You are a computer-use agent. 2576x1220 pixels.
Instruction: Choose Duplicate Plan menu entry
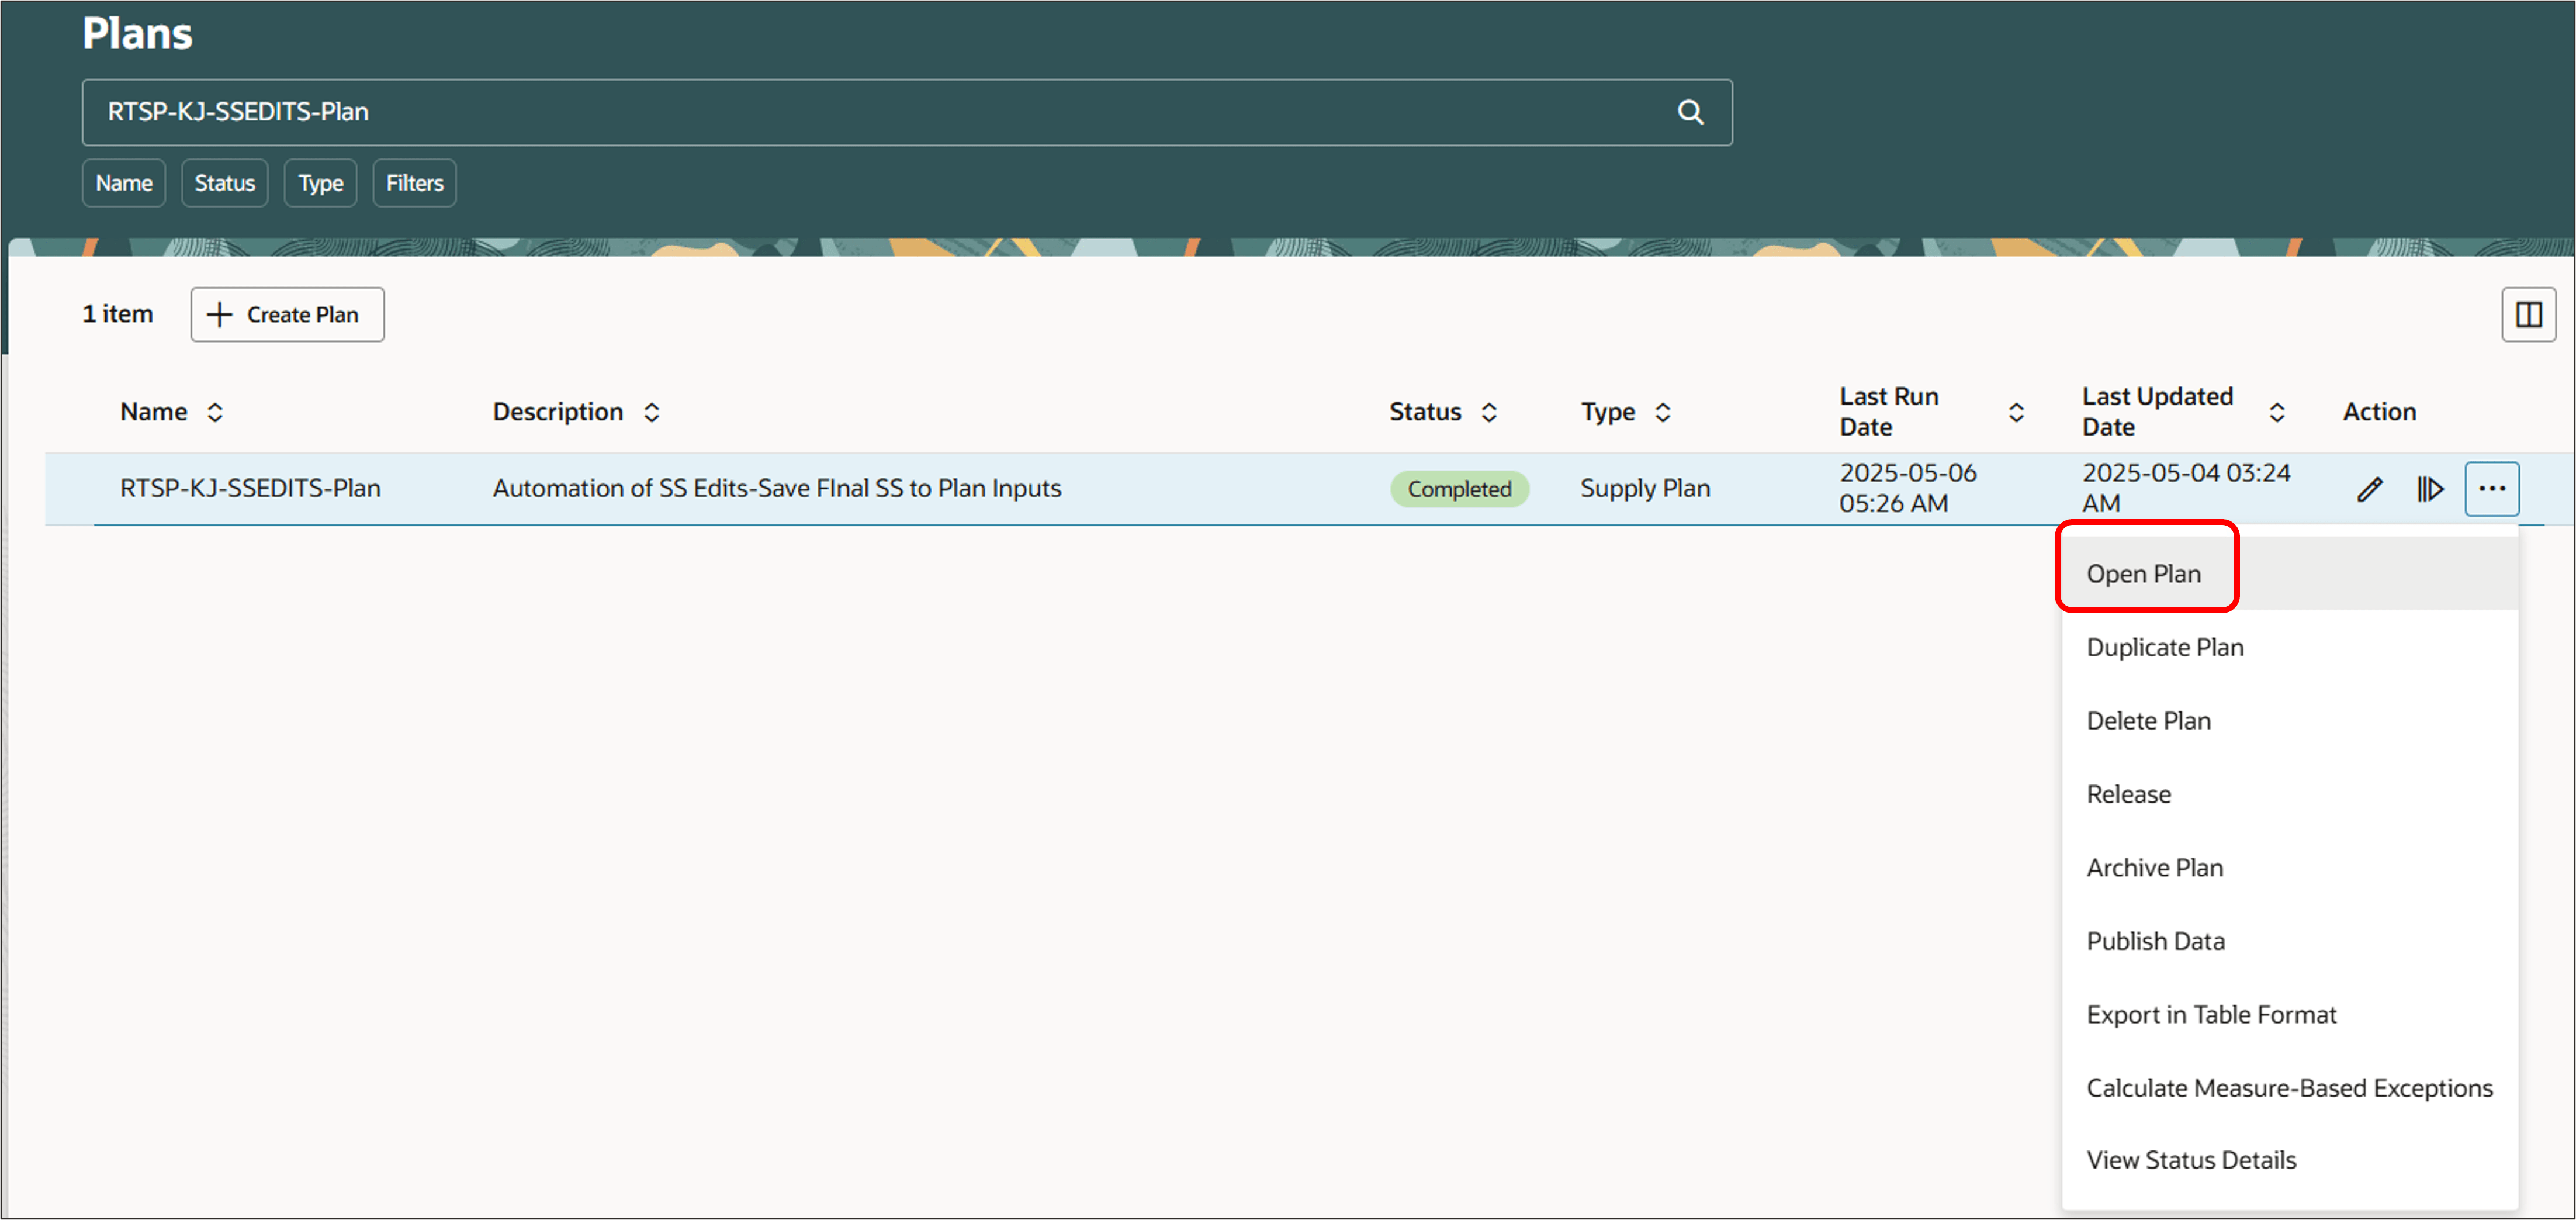tap(2164, 647)
